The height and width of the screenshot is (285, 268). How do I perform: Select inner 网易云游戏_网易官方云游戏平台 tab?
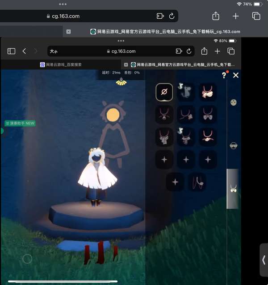pyautogui.click(x=183, y=65)
